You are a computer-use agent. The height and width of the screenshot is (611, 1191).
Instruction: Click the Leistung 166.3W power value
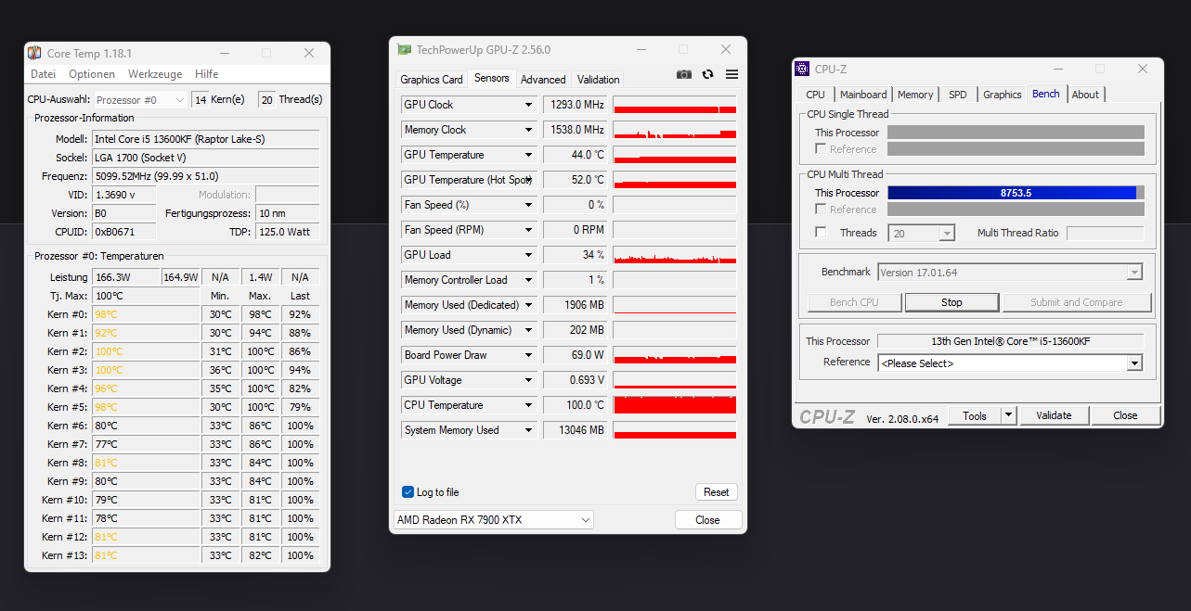tap(125, 277)
